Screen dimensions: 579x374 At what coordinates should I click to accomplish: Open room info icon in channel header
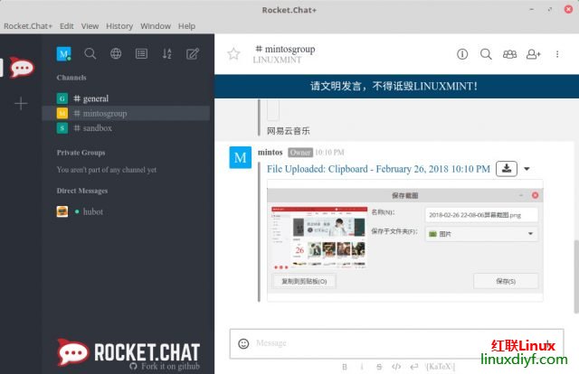pyautogui.click(x=462, y=54)
